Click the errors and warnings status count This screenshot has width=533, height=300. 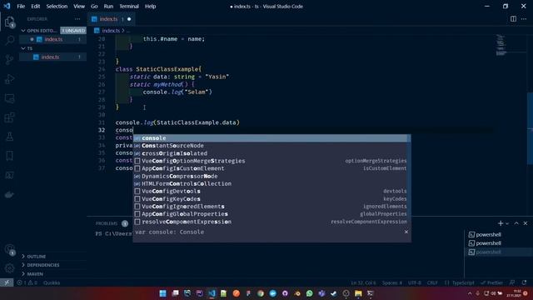(x=28, y=282)
